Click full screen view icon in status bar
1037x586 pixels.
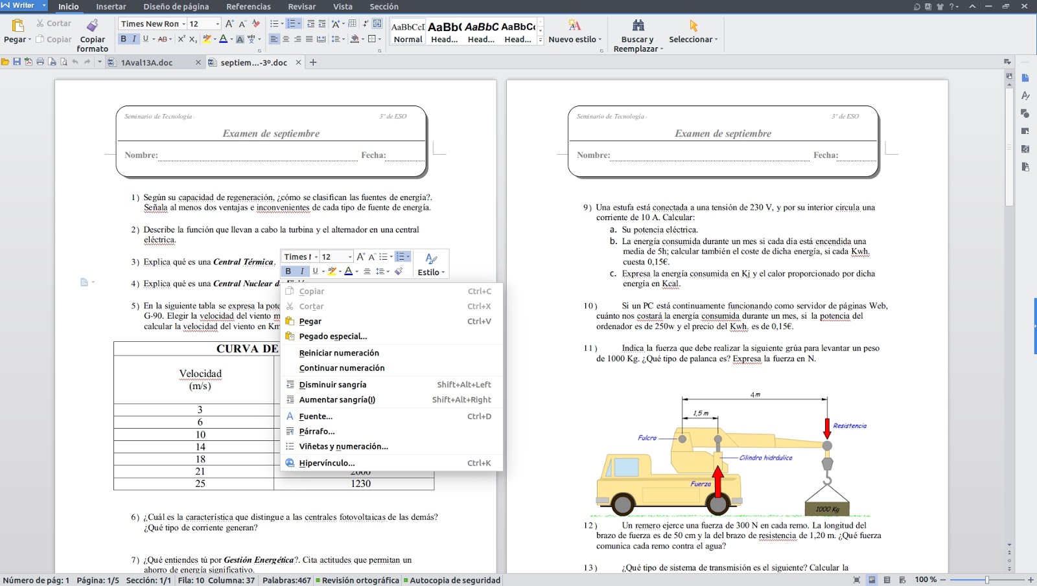click(857, 580)
